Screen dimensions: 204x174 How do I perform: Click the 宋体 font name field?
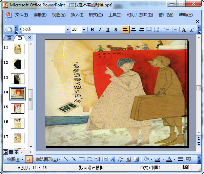point(44,30)
